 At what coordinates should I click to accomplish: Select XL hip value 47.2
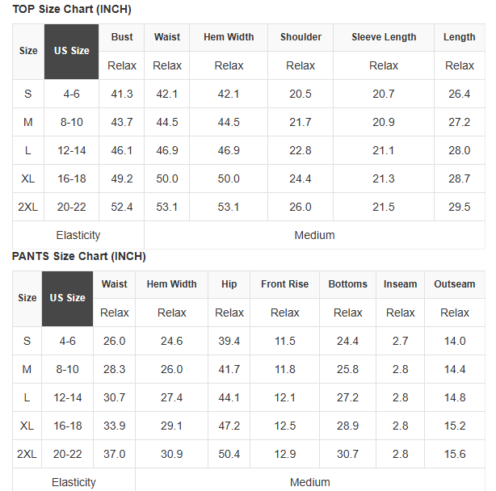point(229,426)
